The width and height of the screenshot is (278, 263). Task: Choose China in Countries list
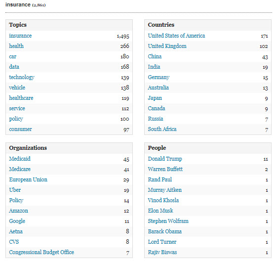[x=155, y=56]
